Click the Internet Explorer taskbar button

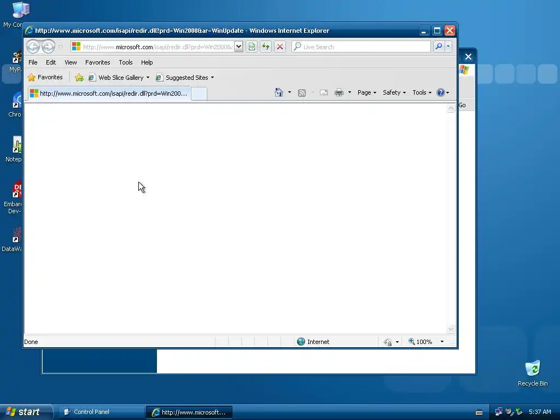[x=189, y=412]
